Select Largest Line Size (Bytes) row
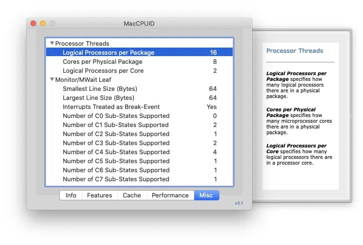This screenshot has width=363, height=245. pos(139,98)
